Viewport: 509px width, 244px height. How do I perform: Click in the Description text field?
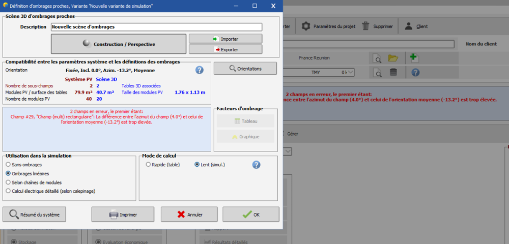click(x=156, y=26)
